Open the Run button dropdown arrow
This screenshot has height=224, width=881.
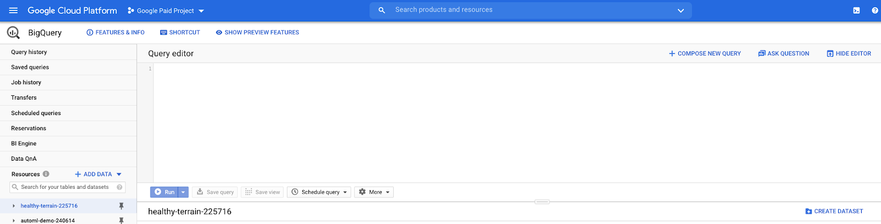click(x=183, y=192)
